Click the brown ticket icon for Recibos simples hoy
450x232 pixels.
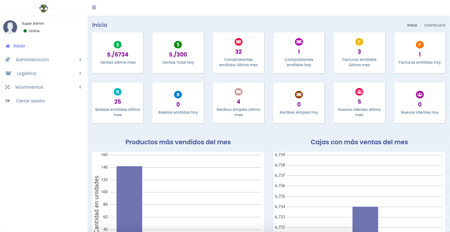[x=299, y=95]
